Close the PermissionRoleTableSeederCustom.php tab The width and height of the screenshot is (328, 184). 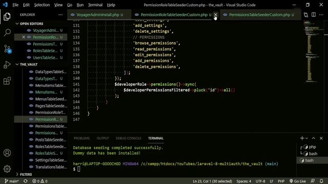coord(215,15)
